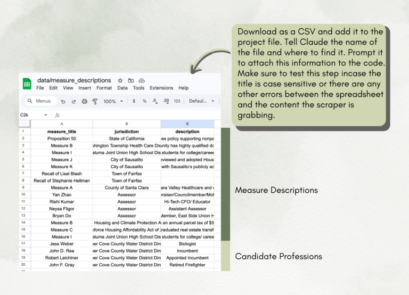Open the 100% zoom dropdown
Image resolution: width=409 pixels, height=295 pixels.
(x=113, y=101)
